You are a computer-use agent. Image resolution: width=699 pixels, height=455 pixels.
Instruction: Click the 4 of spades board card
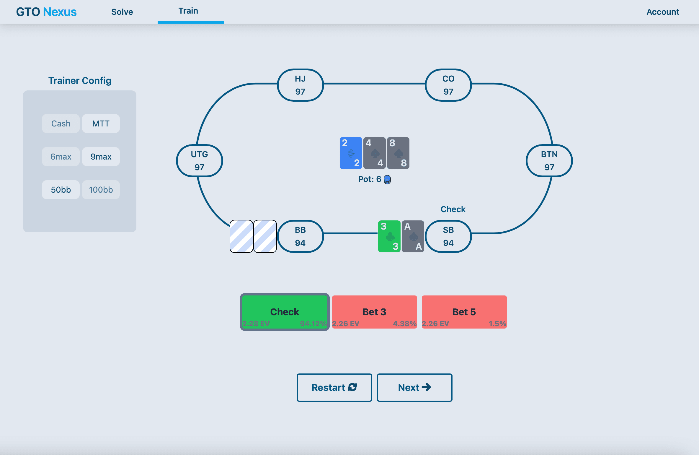click(374, 153)
